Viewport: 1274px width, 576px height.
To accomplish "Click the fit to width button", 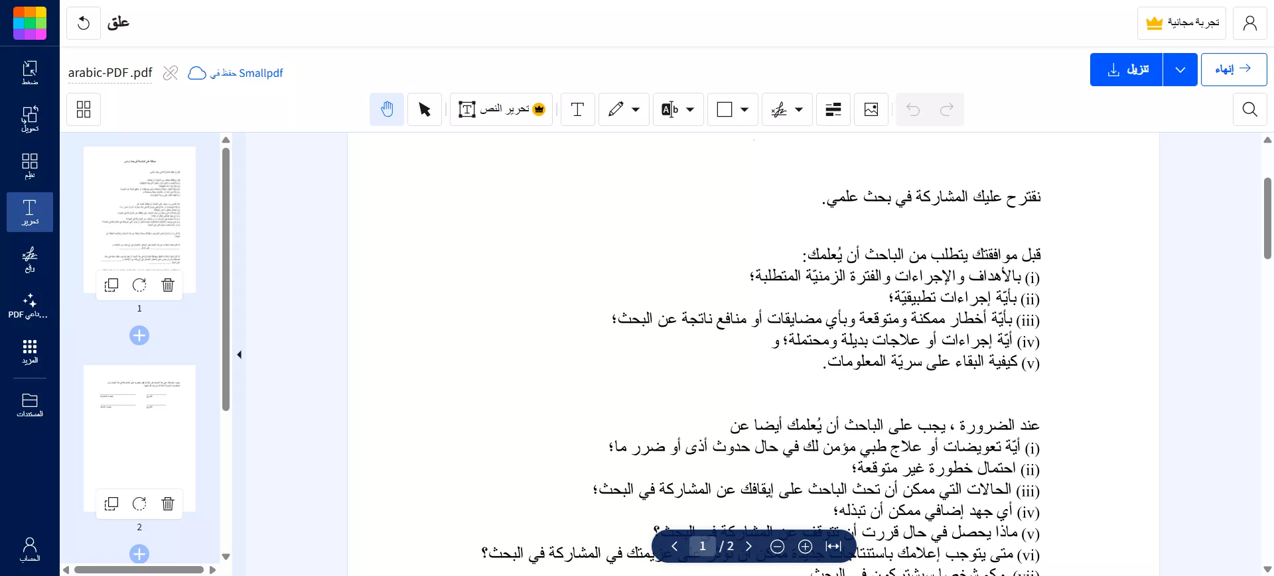I will 834,546.
